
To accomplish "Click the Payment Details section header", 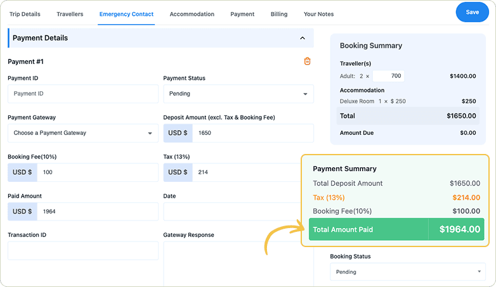I will (x=160, y=38).
